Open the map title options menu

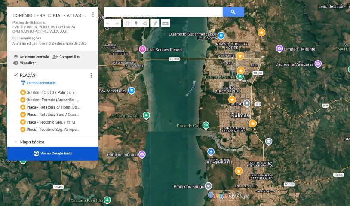(93, 15)
